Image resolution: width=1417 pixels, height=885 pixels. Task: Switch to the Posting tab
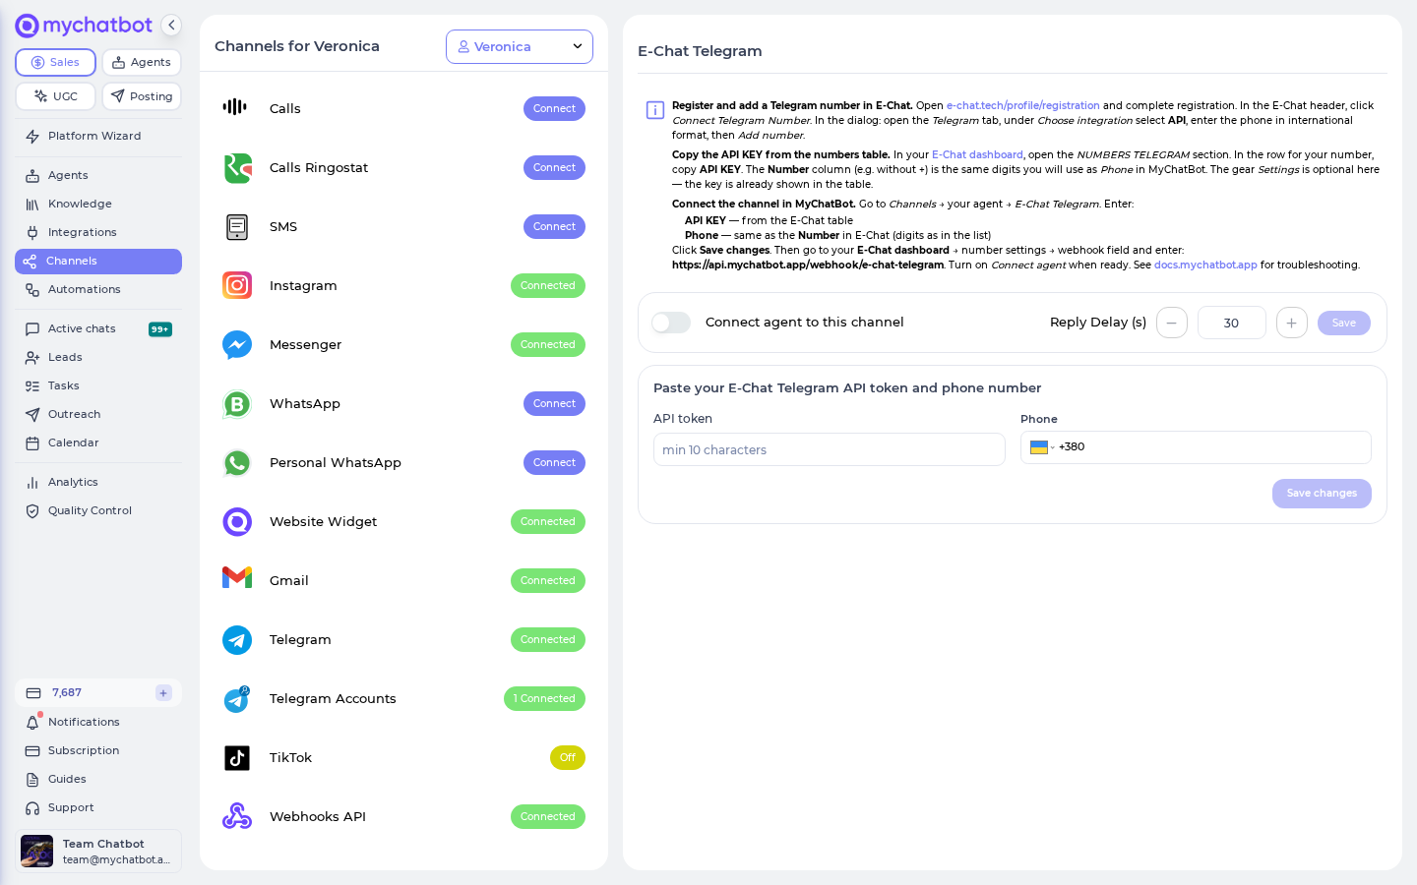(142, 96)
